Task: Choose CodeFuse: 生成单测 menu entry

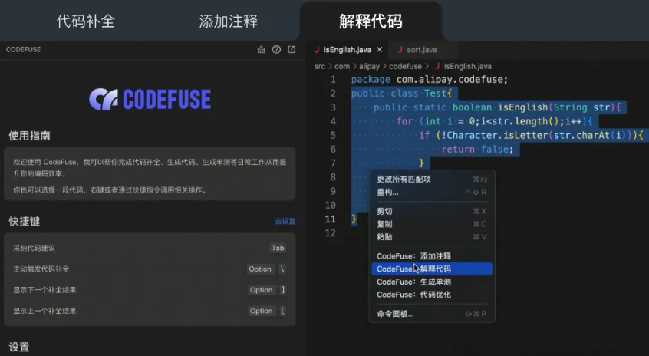Action: tap(432, 282)
